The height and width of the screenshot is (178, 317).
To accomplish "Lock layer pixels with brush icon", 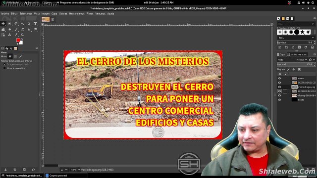I will (x=288, y=69).
